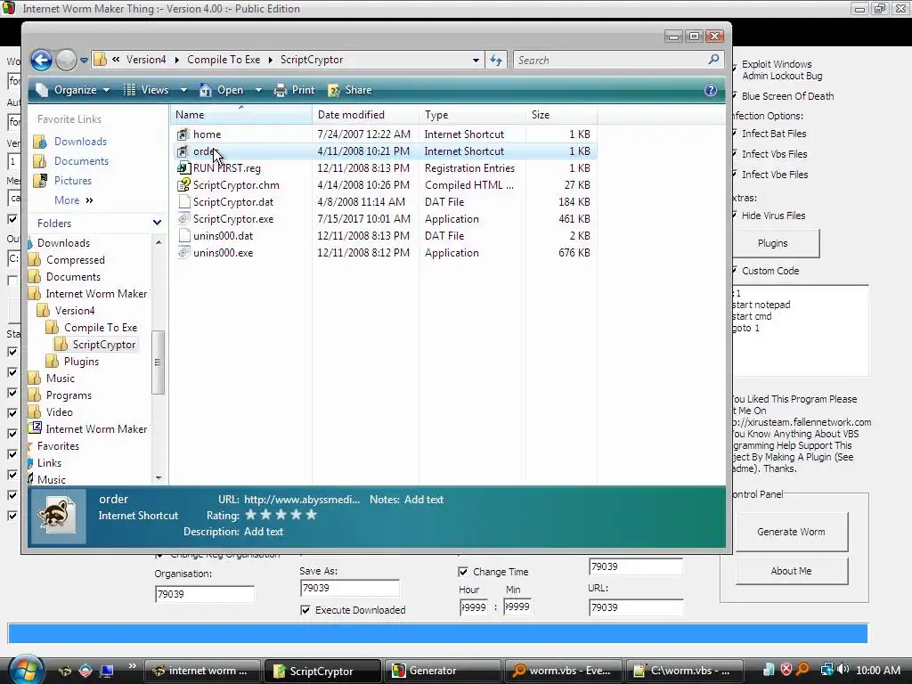Open the dropdown arrow beside Open
Image resolution: width=912 pixels, height=684 pixels.
(259, 90)
